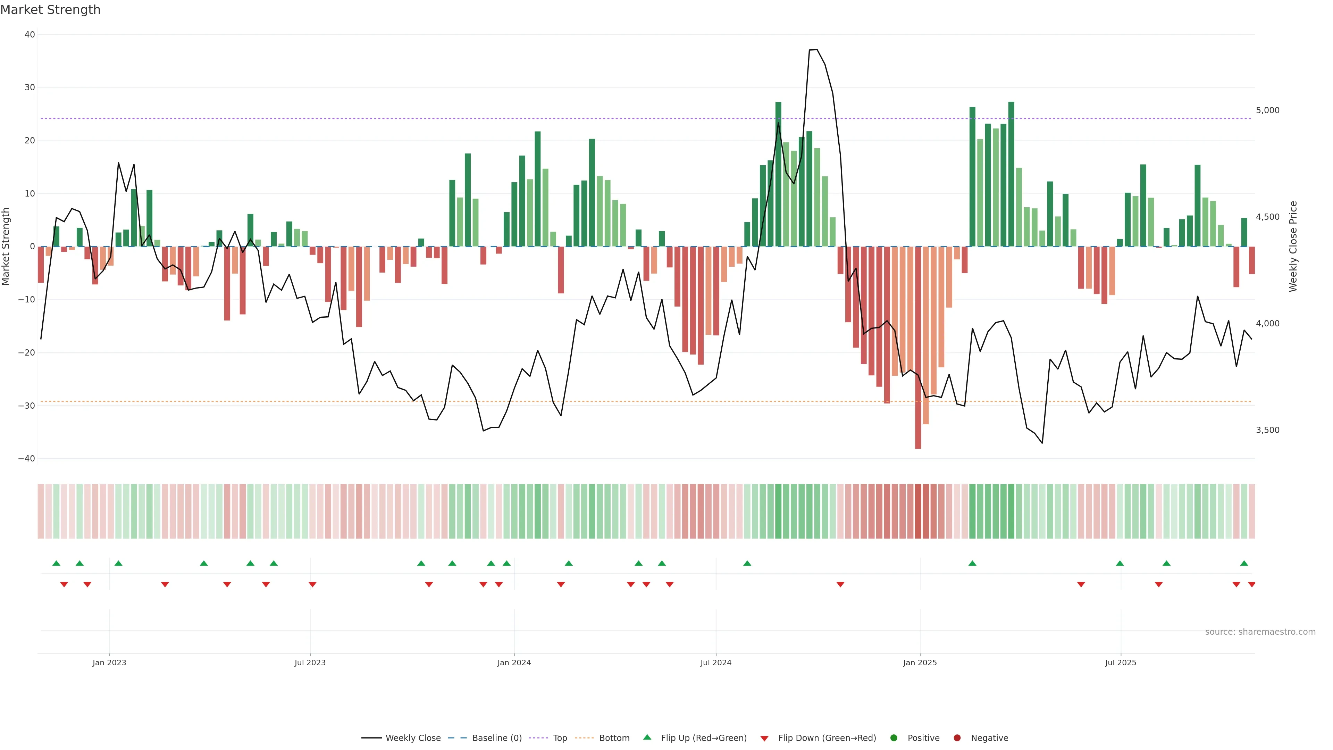Screen dimensions: 1333x750
Task: Click the orange dotted Bottom line sample in the legend
Action: (584, 738)
